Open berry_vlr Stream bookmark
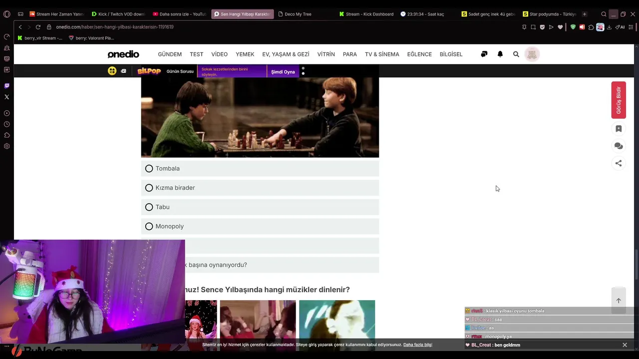This screenshot has width=639, height=359. [39, 38]
